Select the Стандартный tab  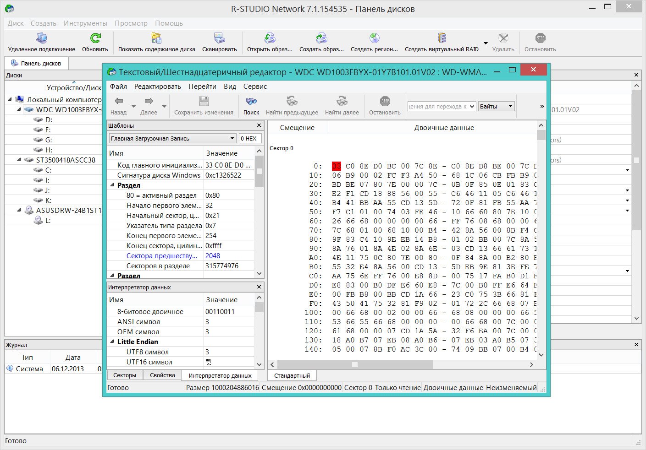pyautogui.click(x=292, y=375)
